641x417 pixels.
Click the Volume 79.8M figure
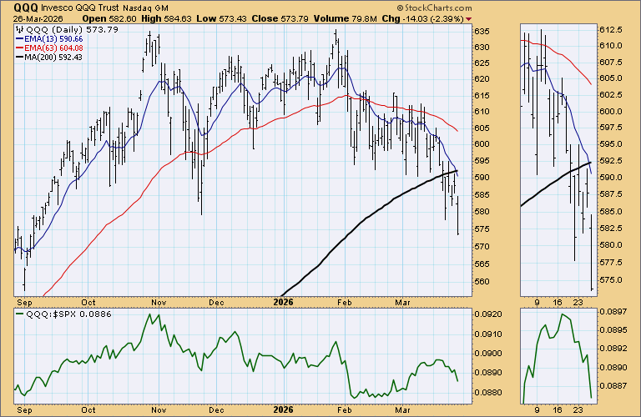click(x=345, y=19)
